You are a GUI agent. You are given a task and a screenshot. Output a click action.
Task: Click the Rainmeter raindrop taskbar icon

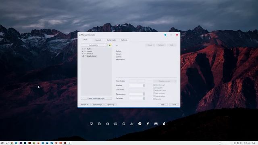[x=69, y=143]
